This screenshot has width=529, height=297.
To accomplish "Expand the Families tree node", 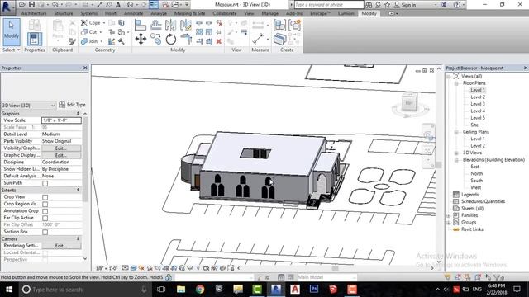I will point(449,215).
